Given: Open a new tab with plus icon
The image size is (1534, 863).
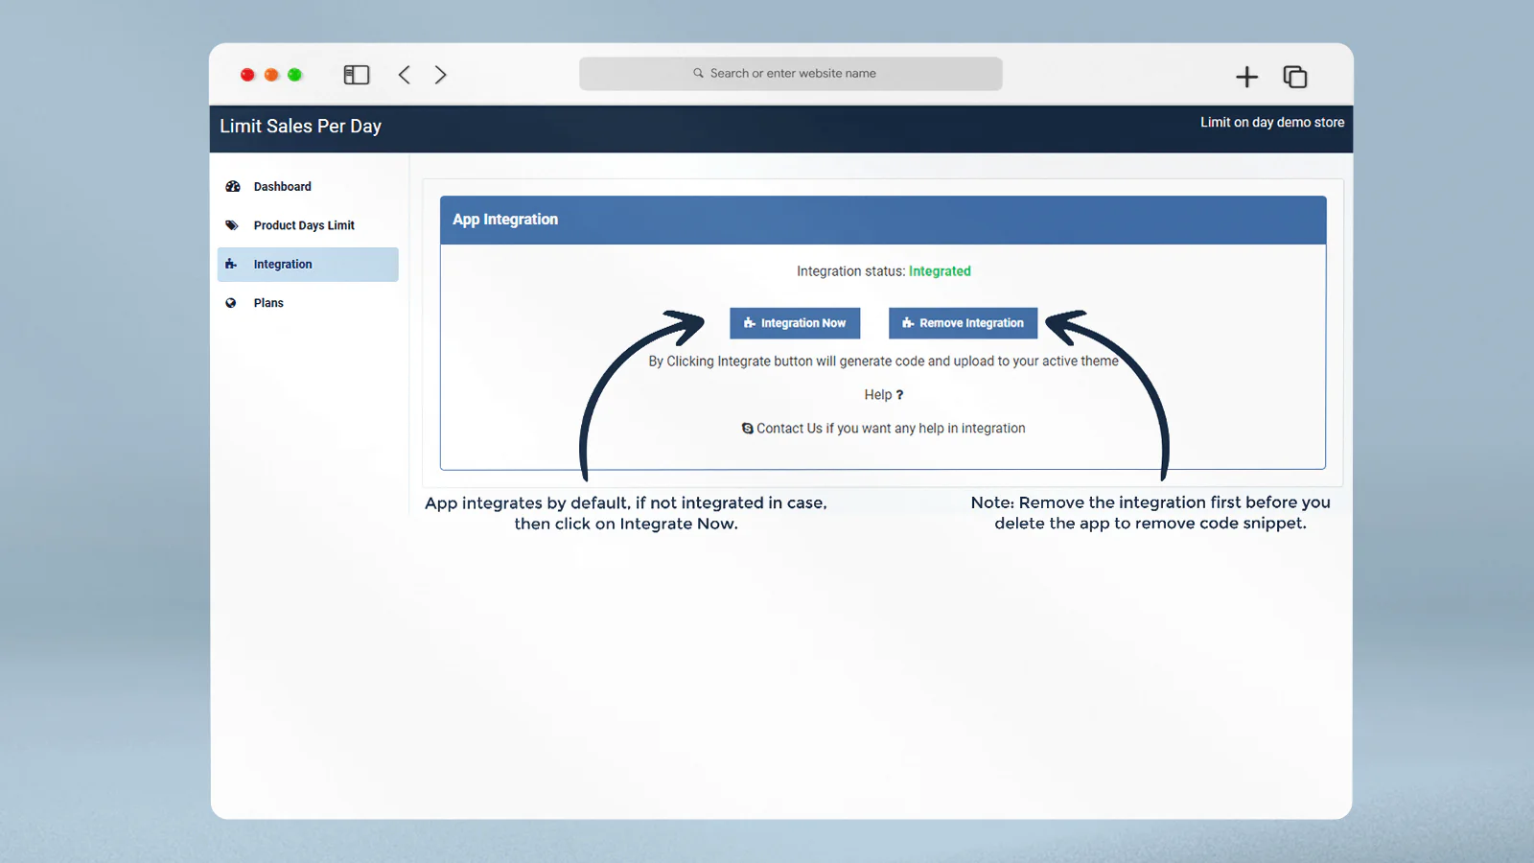Looking at the screenshot, I should click(x=1246, y=77).
